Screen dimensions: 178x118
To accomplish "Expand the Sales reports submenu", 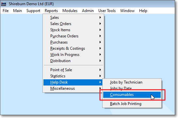I will [x=73, y=18].
